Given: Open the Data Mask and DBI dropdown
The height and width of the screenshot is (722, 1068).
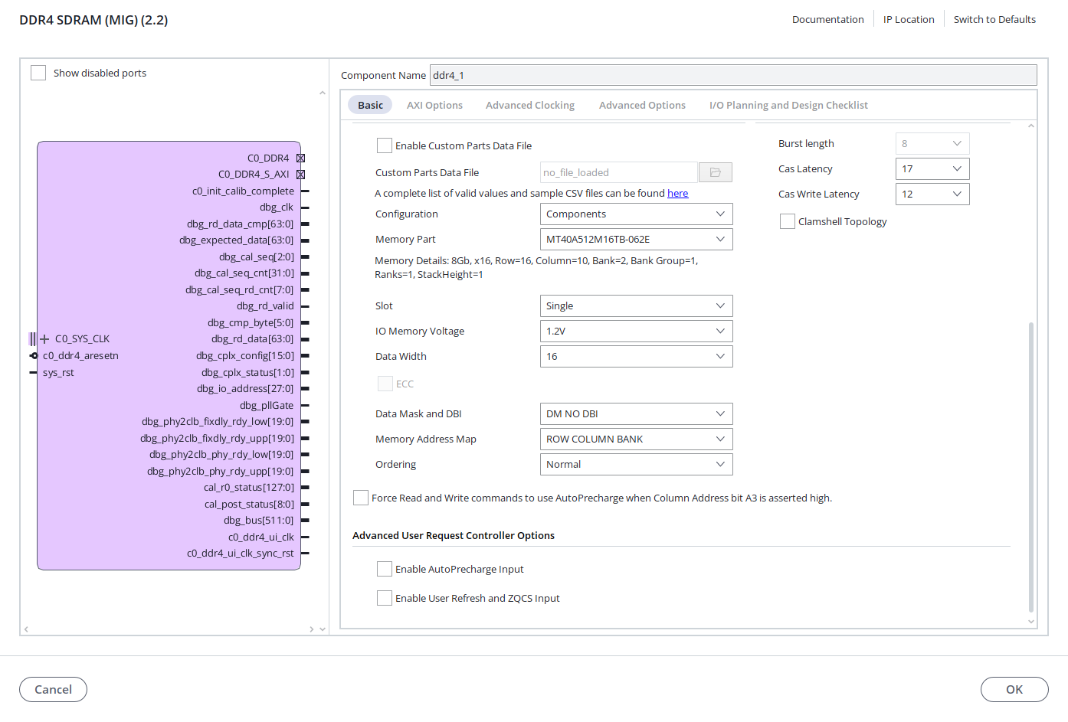Looking at the screenshot, I should (x=636, y=413).
